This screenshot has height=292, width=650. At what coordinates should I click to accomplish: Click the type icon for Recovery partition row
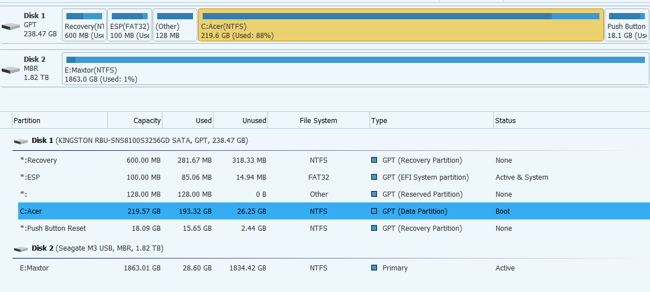click(x=374, y=160)
